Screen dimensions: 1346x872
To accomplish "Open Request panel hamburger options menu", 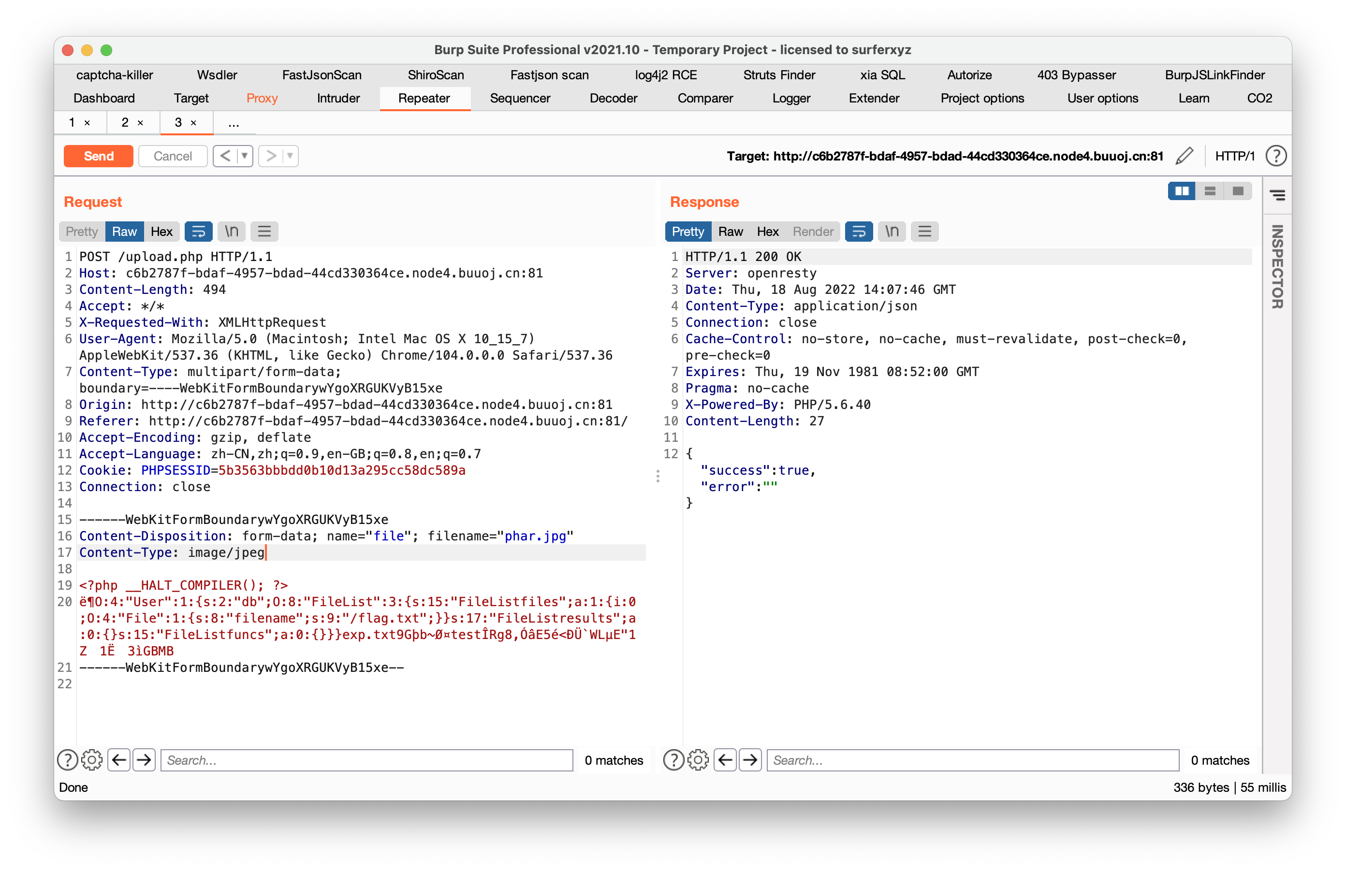I will (x=264, y=231).
